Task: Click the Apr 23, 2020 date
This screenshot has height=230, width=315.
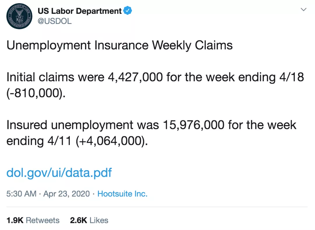Action: click(x=66, y=194)
